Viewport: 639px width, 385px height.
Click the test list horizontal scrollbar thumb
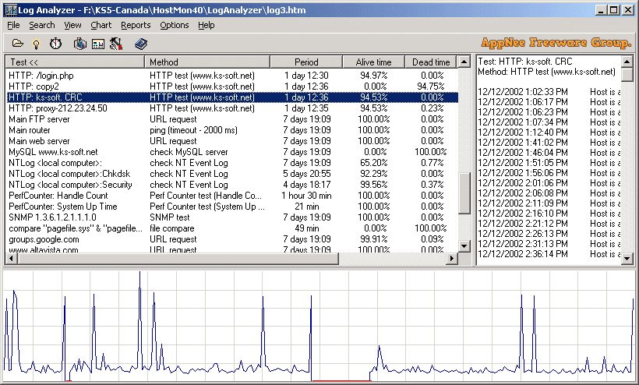tap(177, 258)
